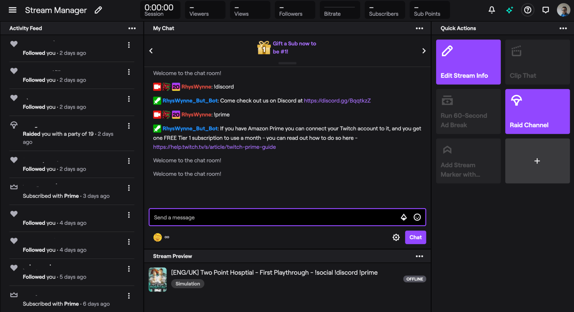Open Activity Feed overflow menu

pos(132,28)
